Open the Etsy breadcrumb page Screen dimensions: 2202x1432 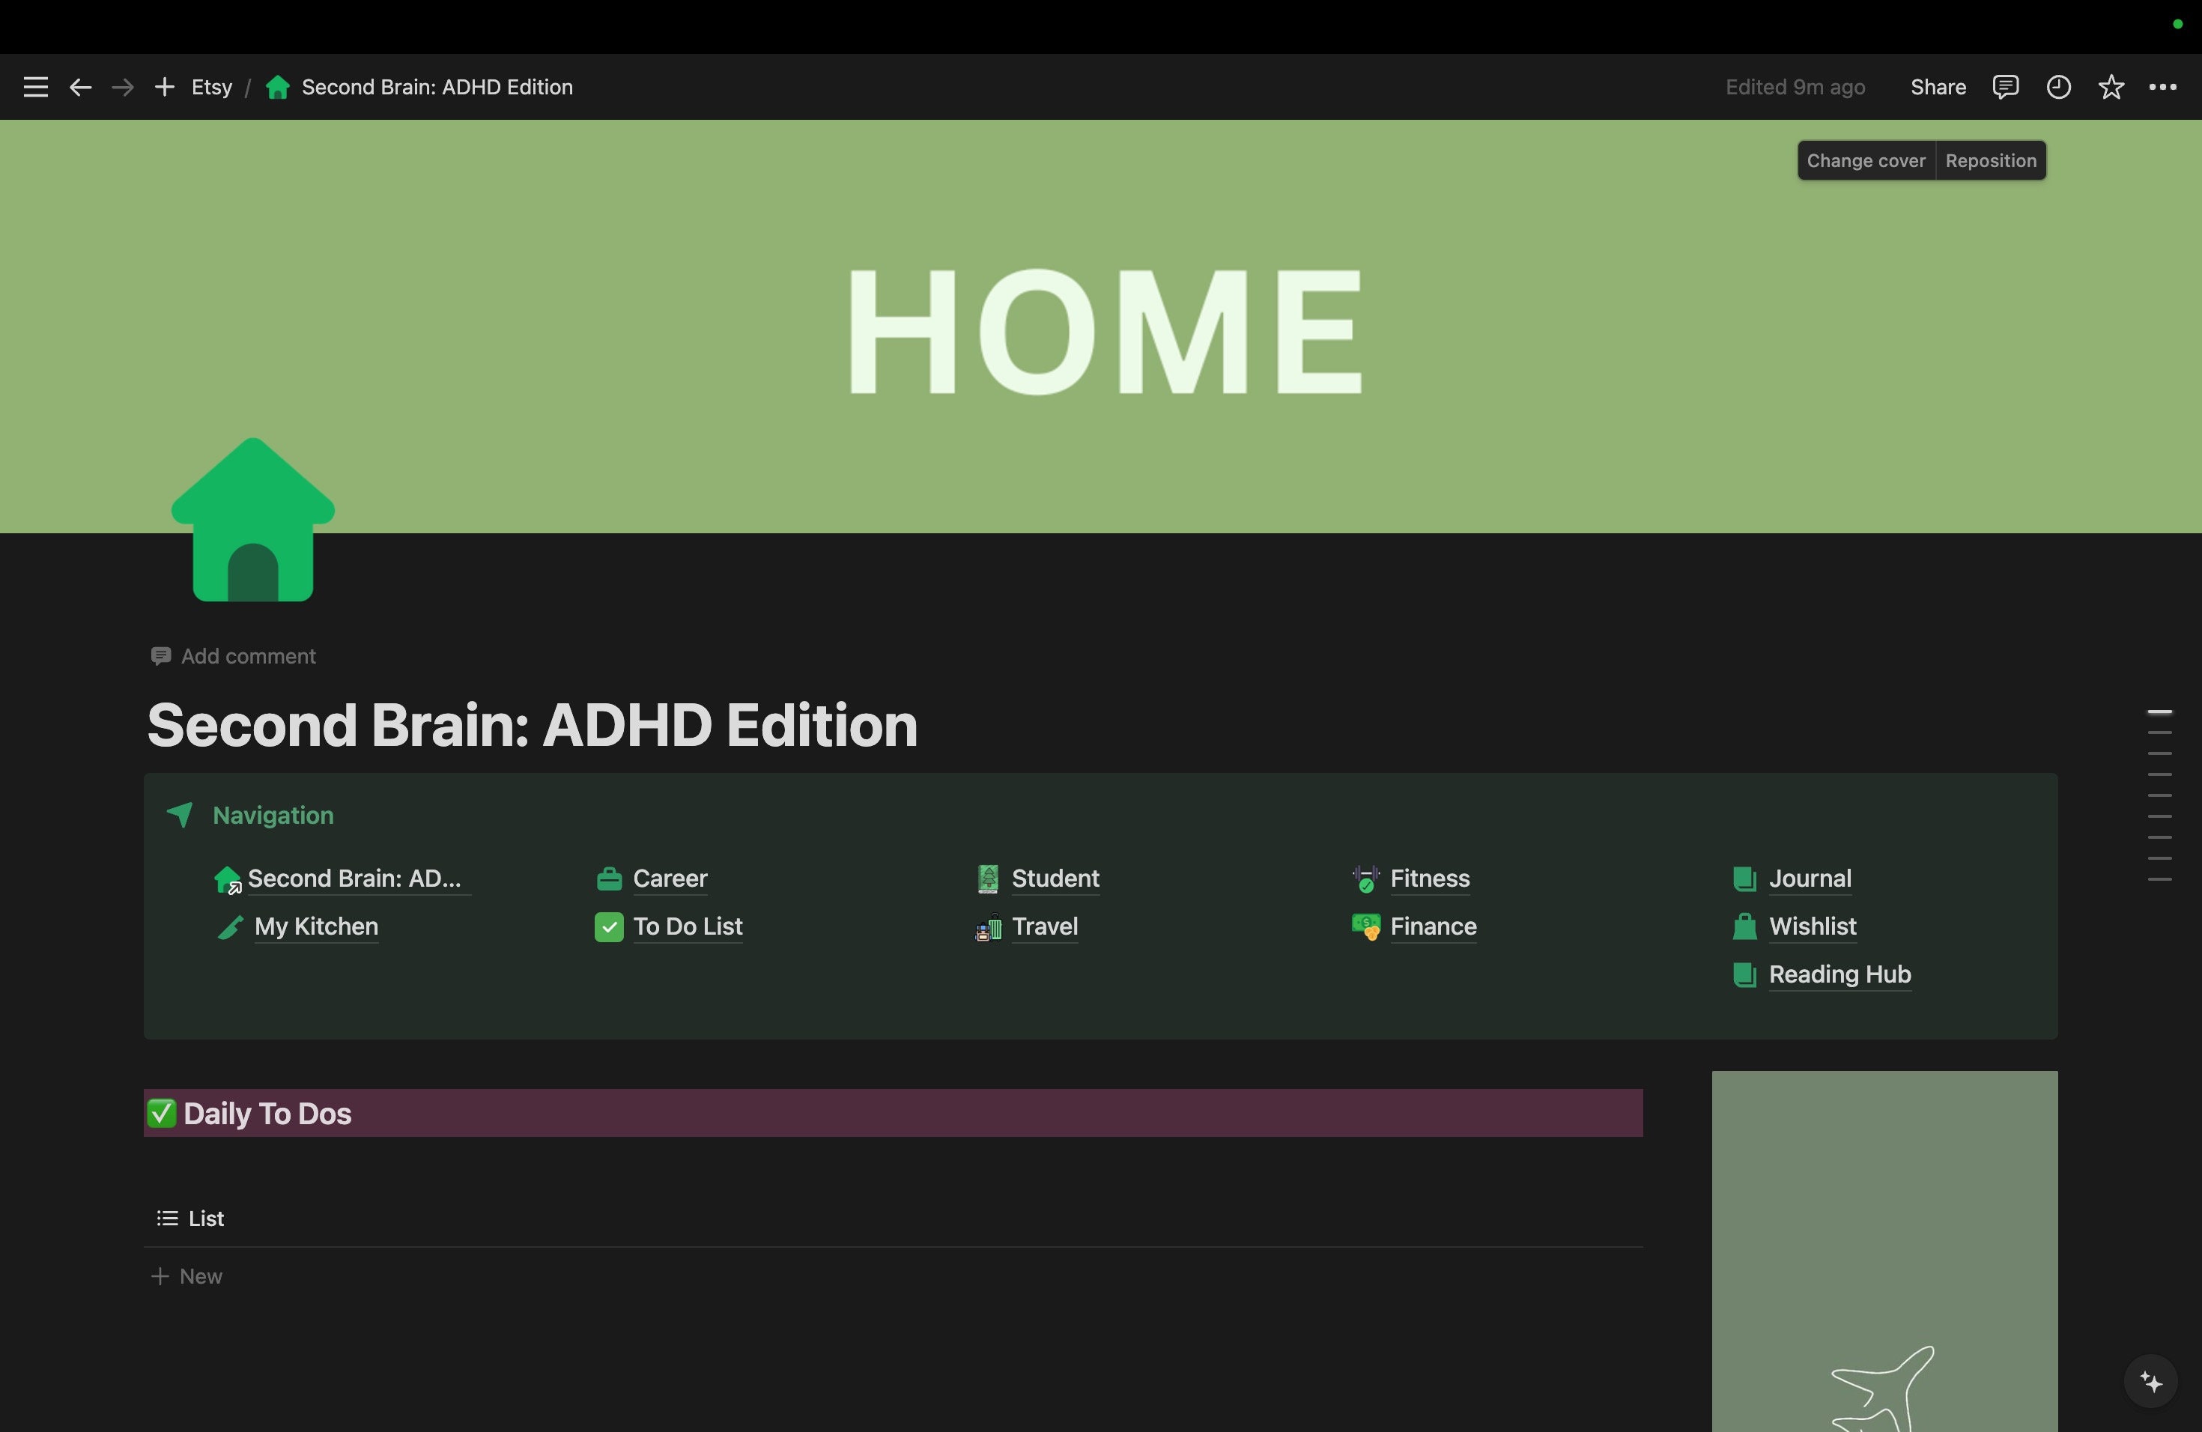212,86
